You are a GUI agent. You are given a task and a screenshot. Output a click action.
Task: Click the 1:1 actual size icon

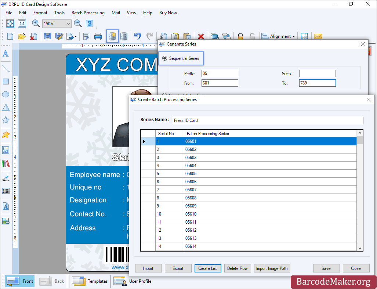coord(22,24)
